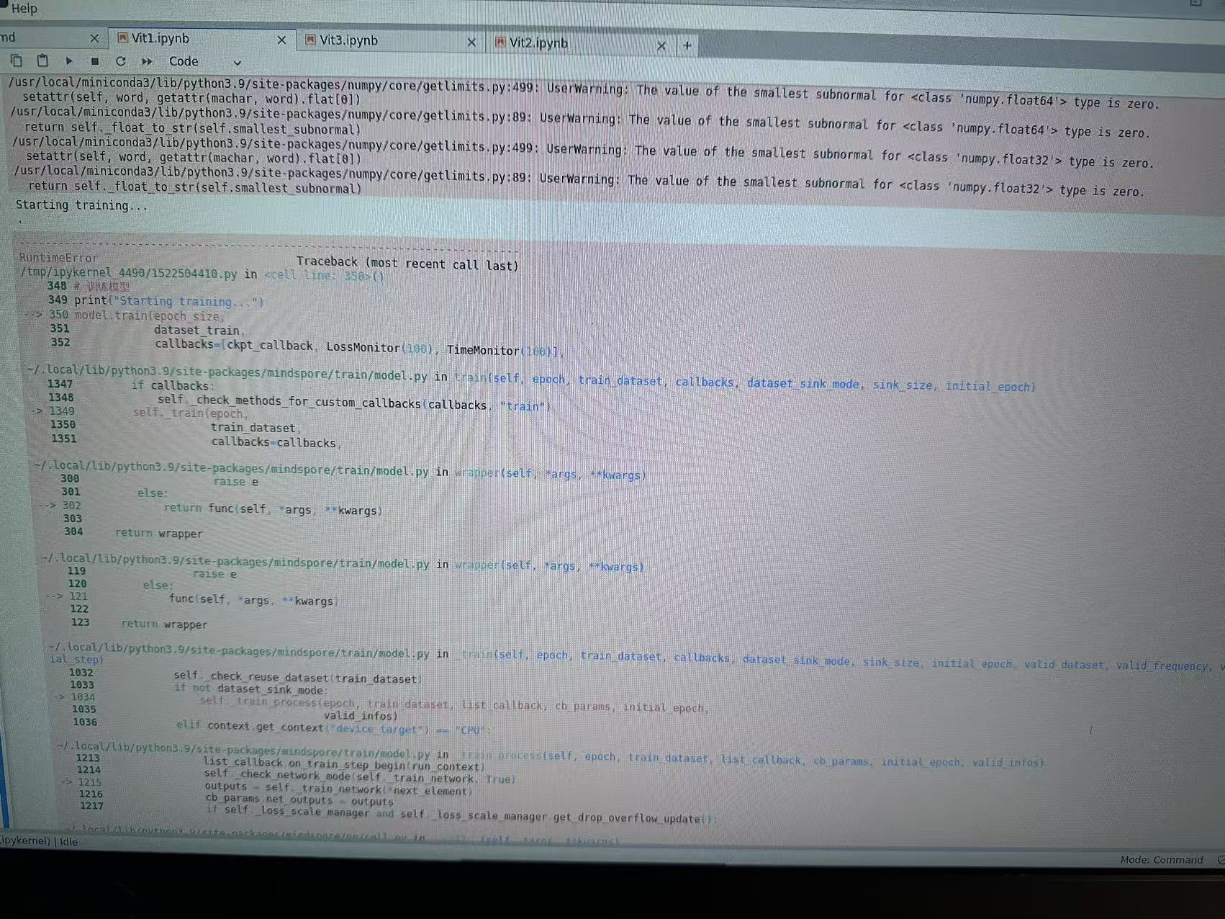The height and width of the screenshot is (919, 1225).
Task: Open the Vit2.ipynb notebook tab
Action: (538, 43)
